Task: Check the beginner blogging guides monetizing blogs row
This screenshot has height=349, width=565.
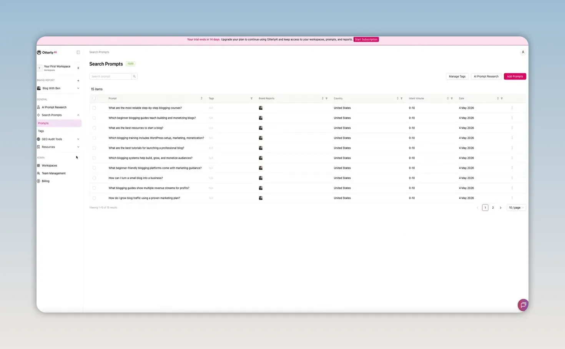Action: 94,118
